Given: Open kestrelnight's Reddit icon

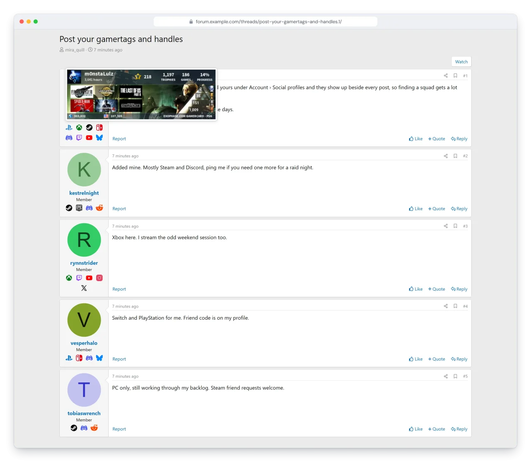Looking at the screenshot, I should 99,208.
